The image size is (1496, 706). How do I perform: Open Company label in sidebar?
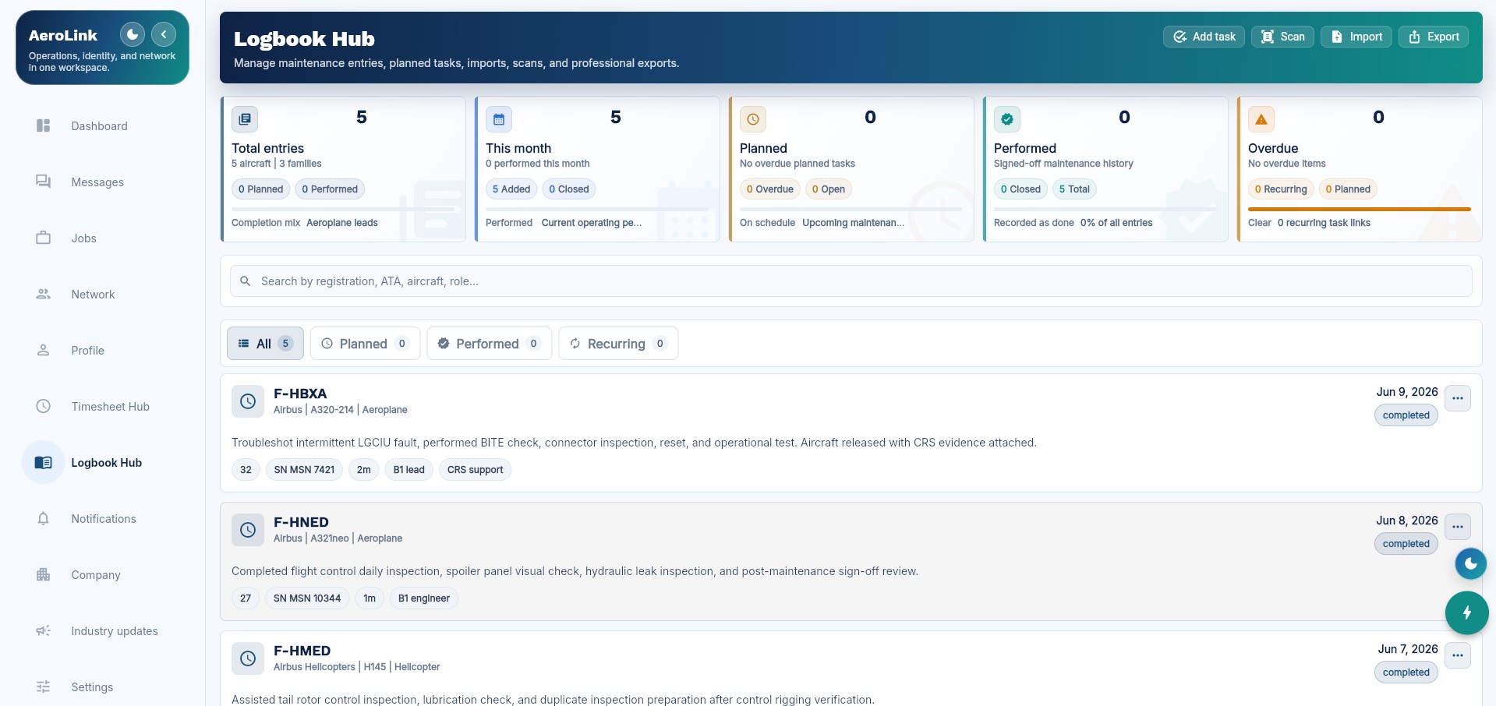pos(96,575)
